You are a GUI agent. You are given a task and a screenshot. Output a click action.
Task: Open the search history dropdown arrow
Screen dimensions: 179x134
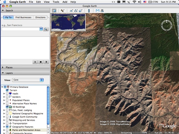pos(41,29)
